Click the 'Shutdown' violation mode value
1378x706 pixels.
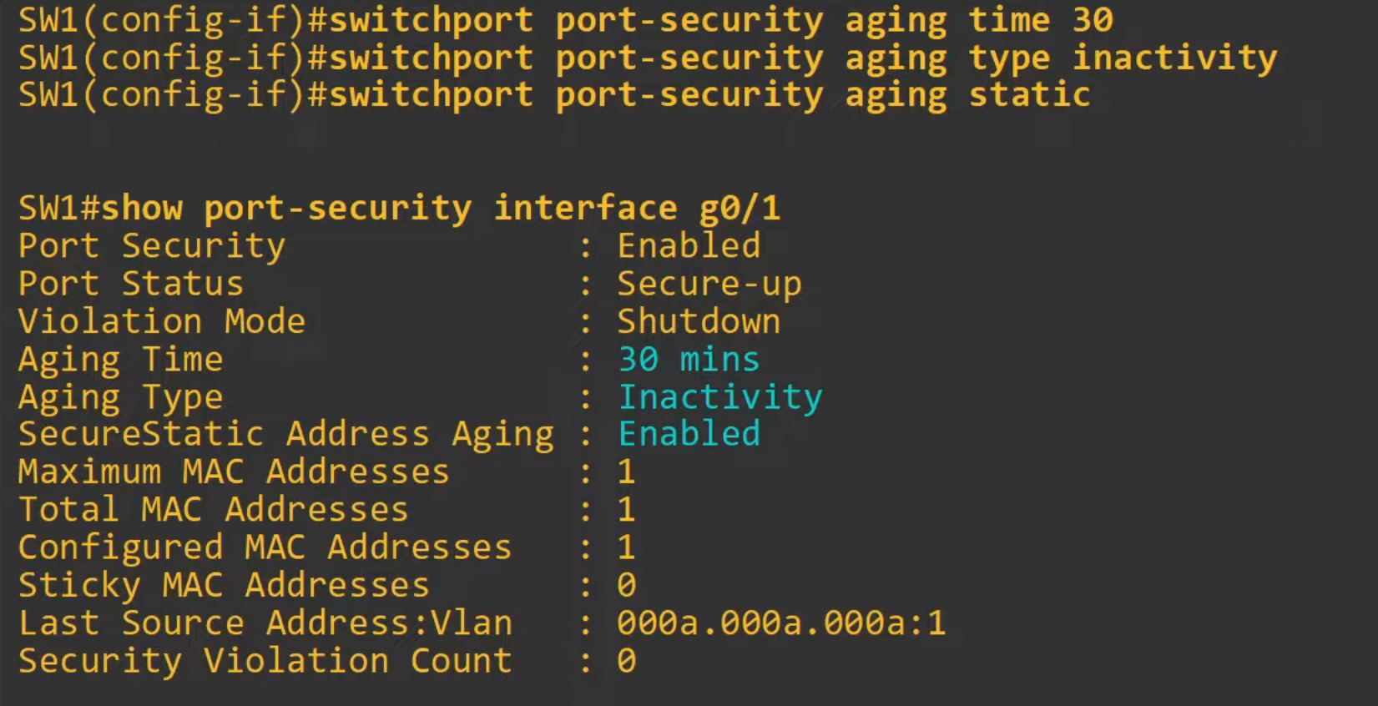click(699, 321)
